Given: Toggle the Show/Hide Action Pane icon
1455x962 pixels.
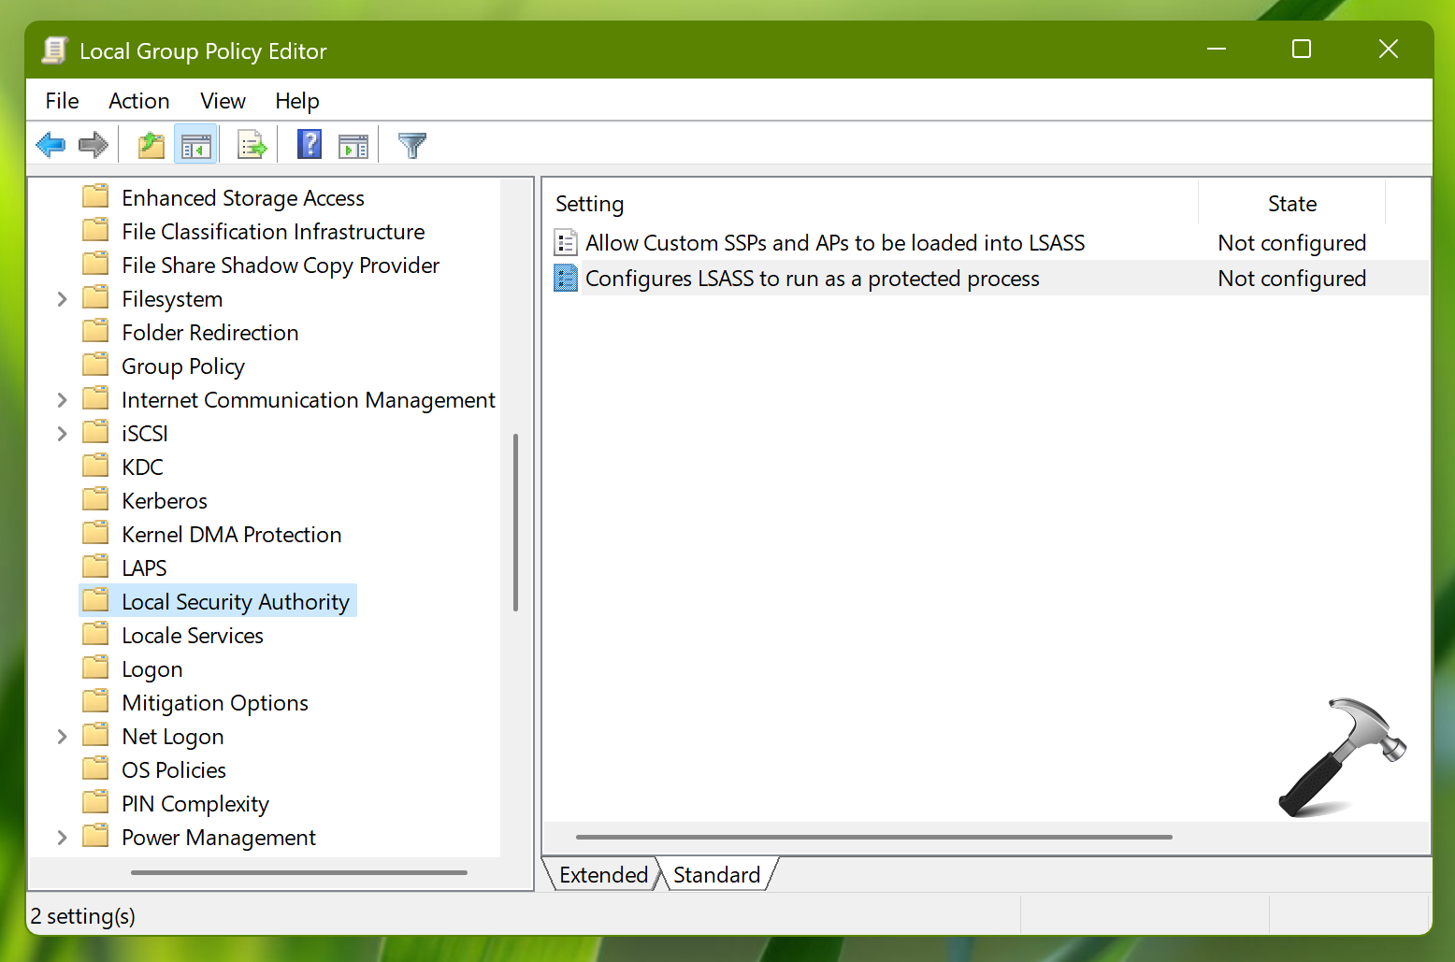Looking at the screenshot, I should [x=353, y=145].
